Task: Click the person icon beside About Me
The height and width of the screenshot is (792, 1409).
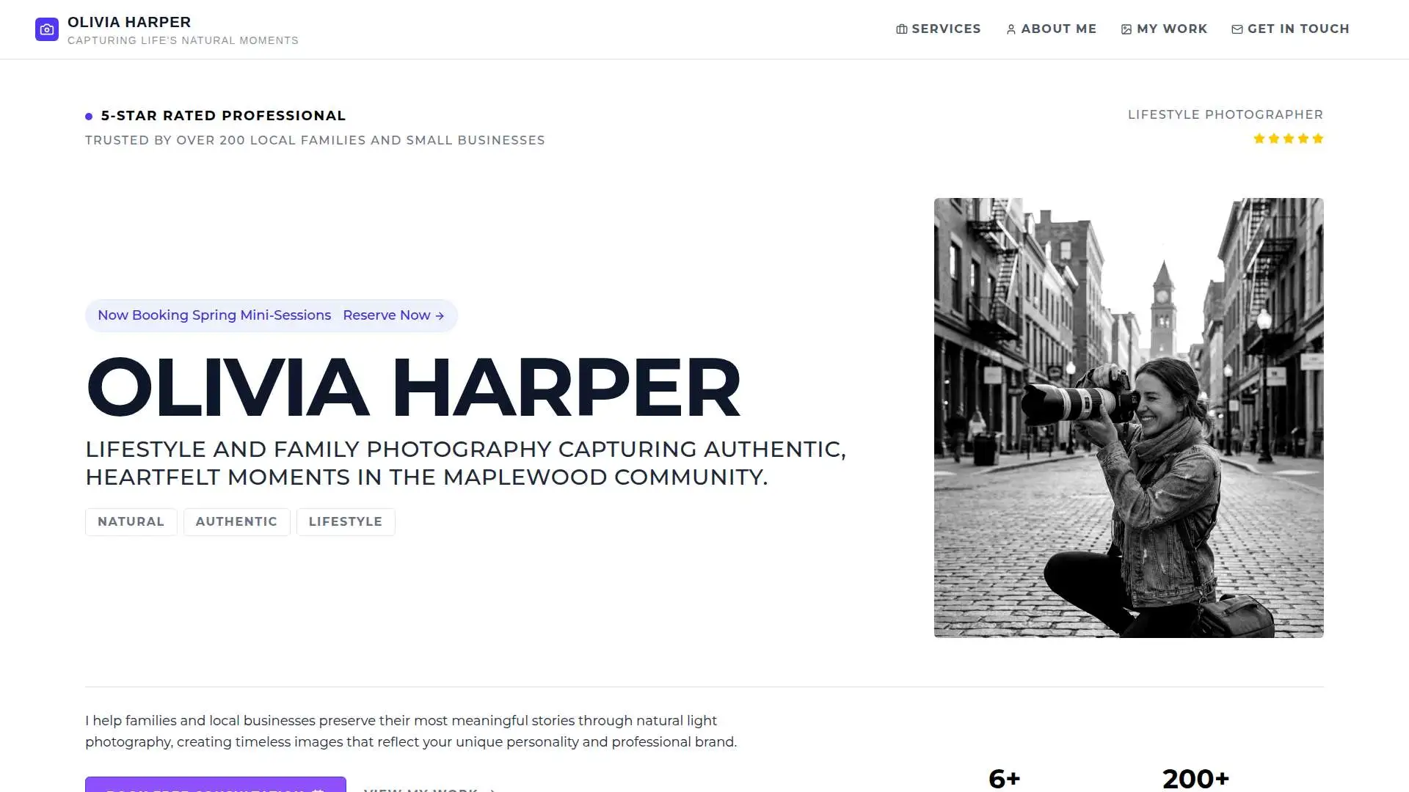Action: pos(1011,29)
